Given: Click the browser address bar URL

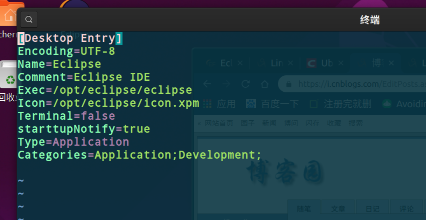Looking at the screenshot, I should tap(362, 84).
